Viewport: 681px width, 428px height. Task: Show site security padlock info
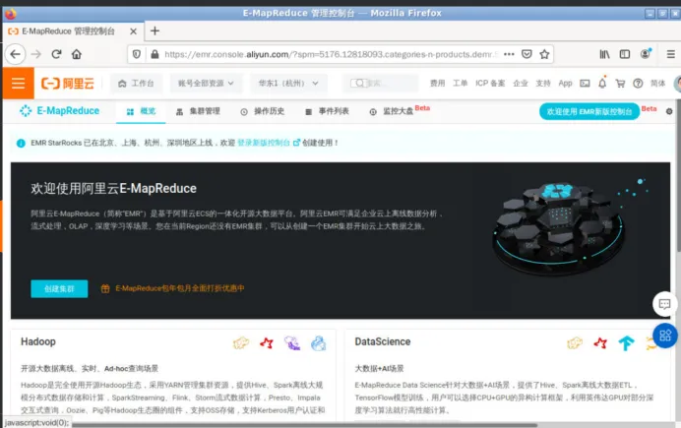click(155, 54)
